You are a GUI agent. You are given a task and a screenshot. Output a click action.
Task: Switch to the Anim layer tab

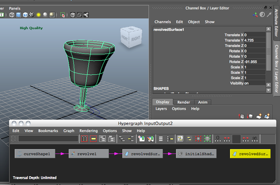point(203,102)
